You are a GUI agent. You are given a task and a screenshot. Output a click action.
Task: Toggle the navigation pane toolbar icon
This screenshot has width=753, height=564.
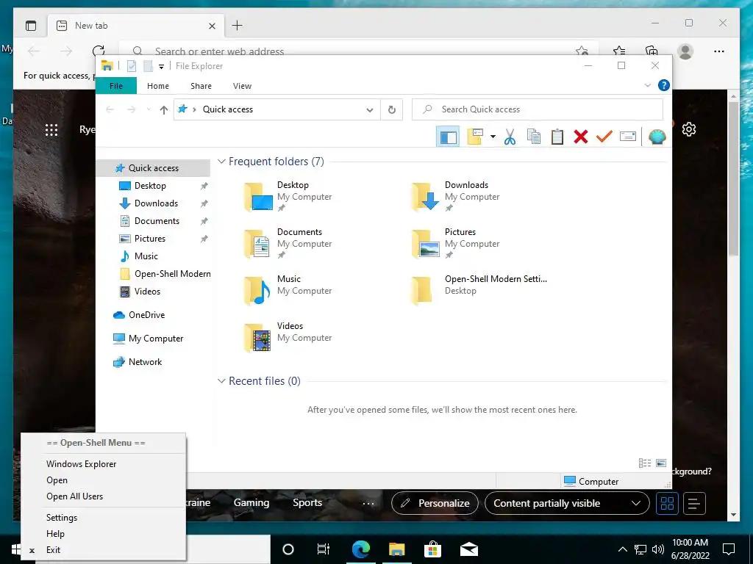point(448,137)
